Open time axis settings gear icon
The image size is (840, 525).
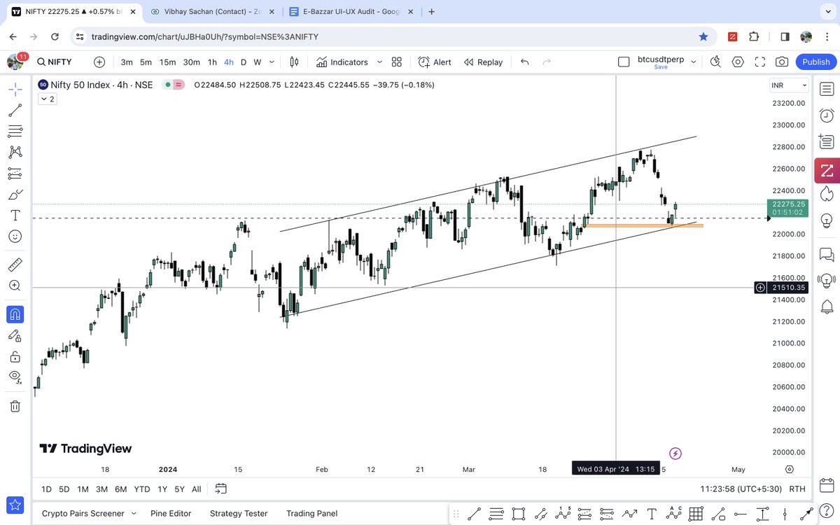[x=789, y=469]
